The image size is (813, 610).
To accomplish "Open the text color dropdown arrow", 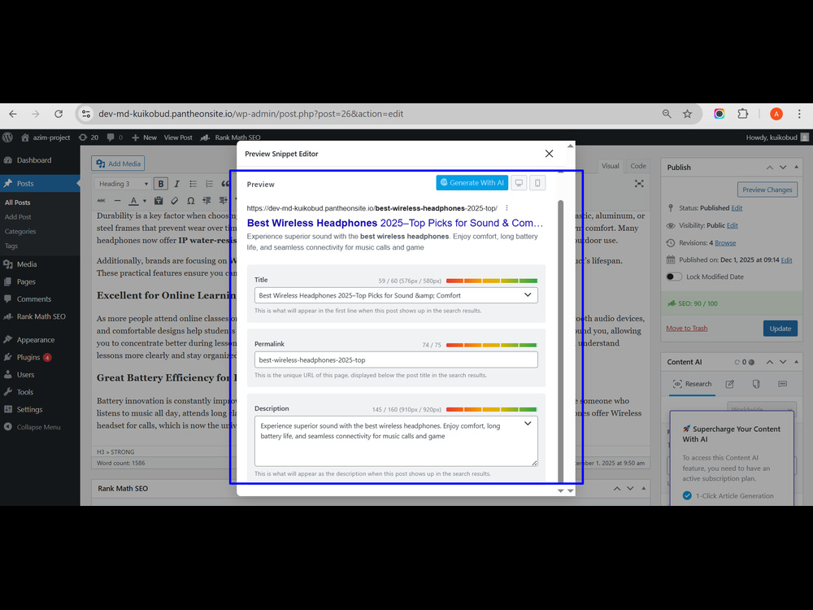I will coord(144,201).
